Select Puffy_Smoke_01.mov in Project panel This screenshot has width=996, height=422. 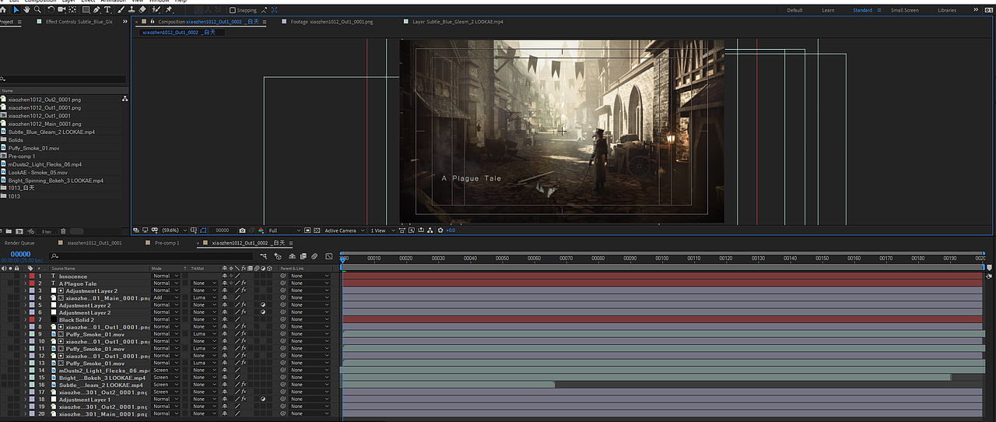[x=33, y=148]
